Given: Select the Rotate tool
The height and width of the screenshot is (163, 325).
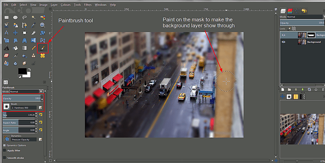Looking at the screenshot, I should (x=43, y=33).
